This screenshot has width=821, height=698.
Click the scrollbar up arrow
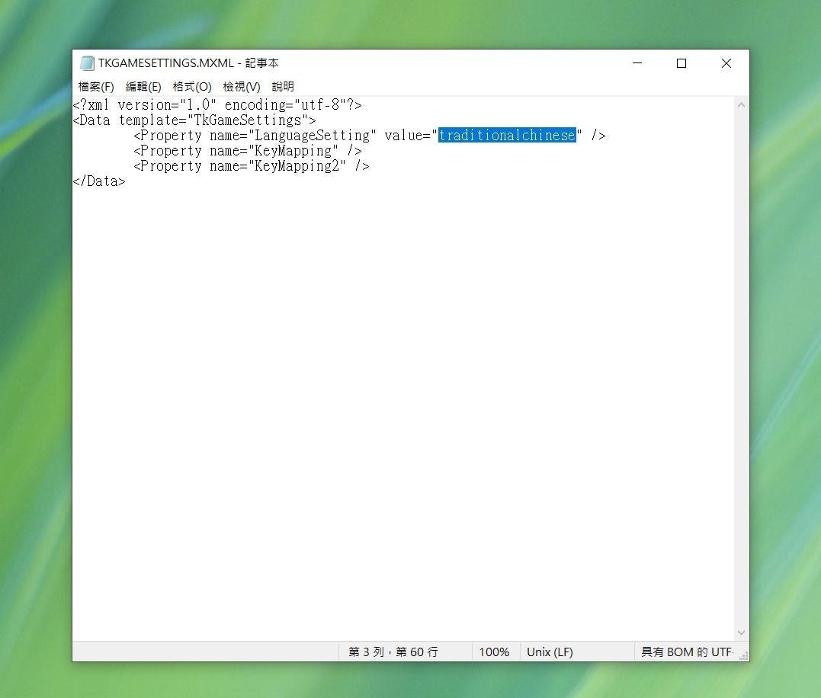(741, 105)
